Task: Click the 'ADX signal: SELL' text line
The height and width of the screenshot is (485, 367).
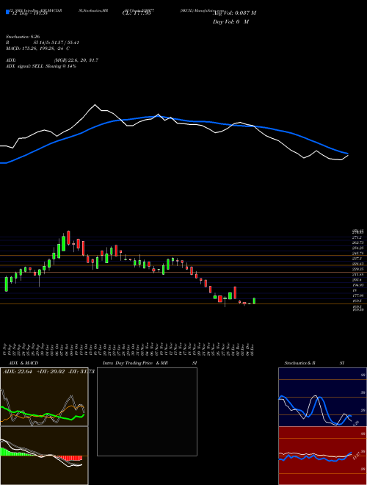Action: [x=41, y=66]
